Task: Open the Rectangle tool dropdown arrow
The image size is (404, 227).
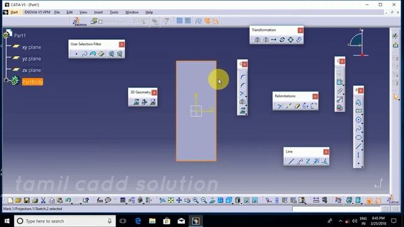Action: click(362, 114)
